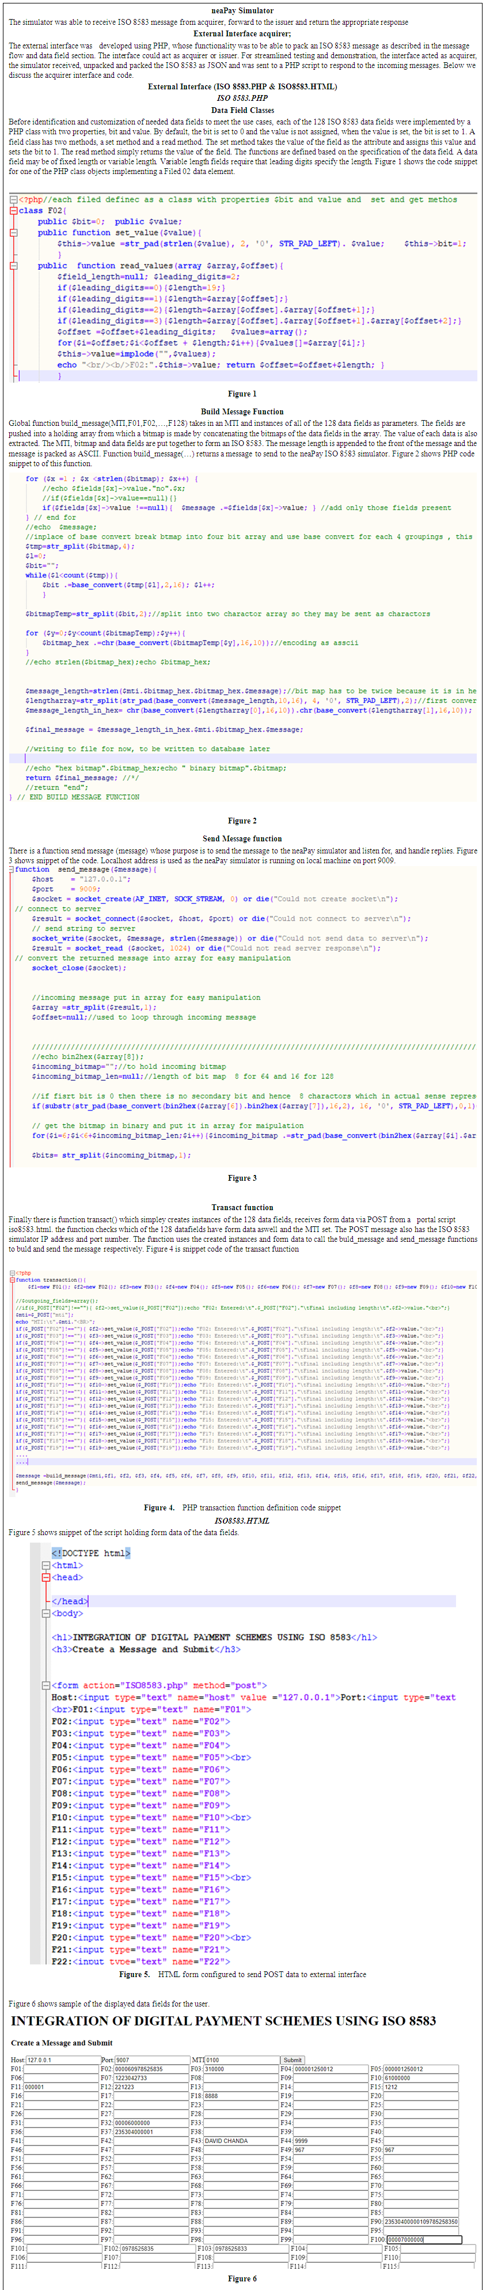This screenshot has height=2290, width=486.
Task: Fold the <html> tag block
Action: 46,1566
